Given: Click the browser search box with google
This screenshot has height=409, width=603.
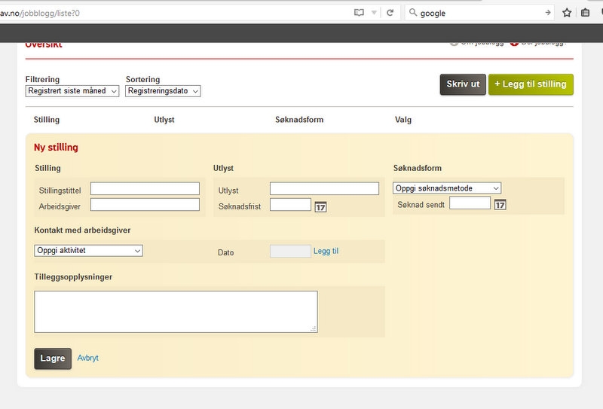Looking at the screenshot, I should point(479,13).
